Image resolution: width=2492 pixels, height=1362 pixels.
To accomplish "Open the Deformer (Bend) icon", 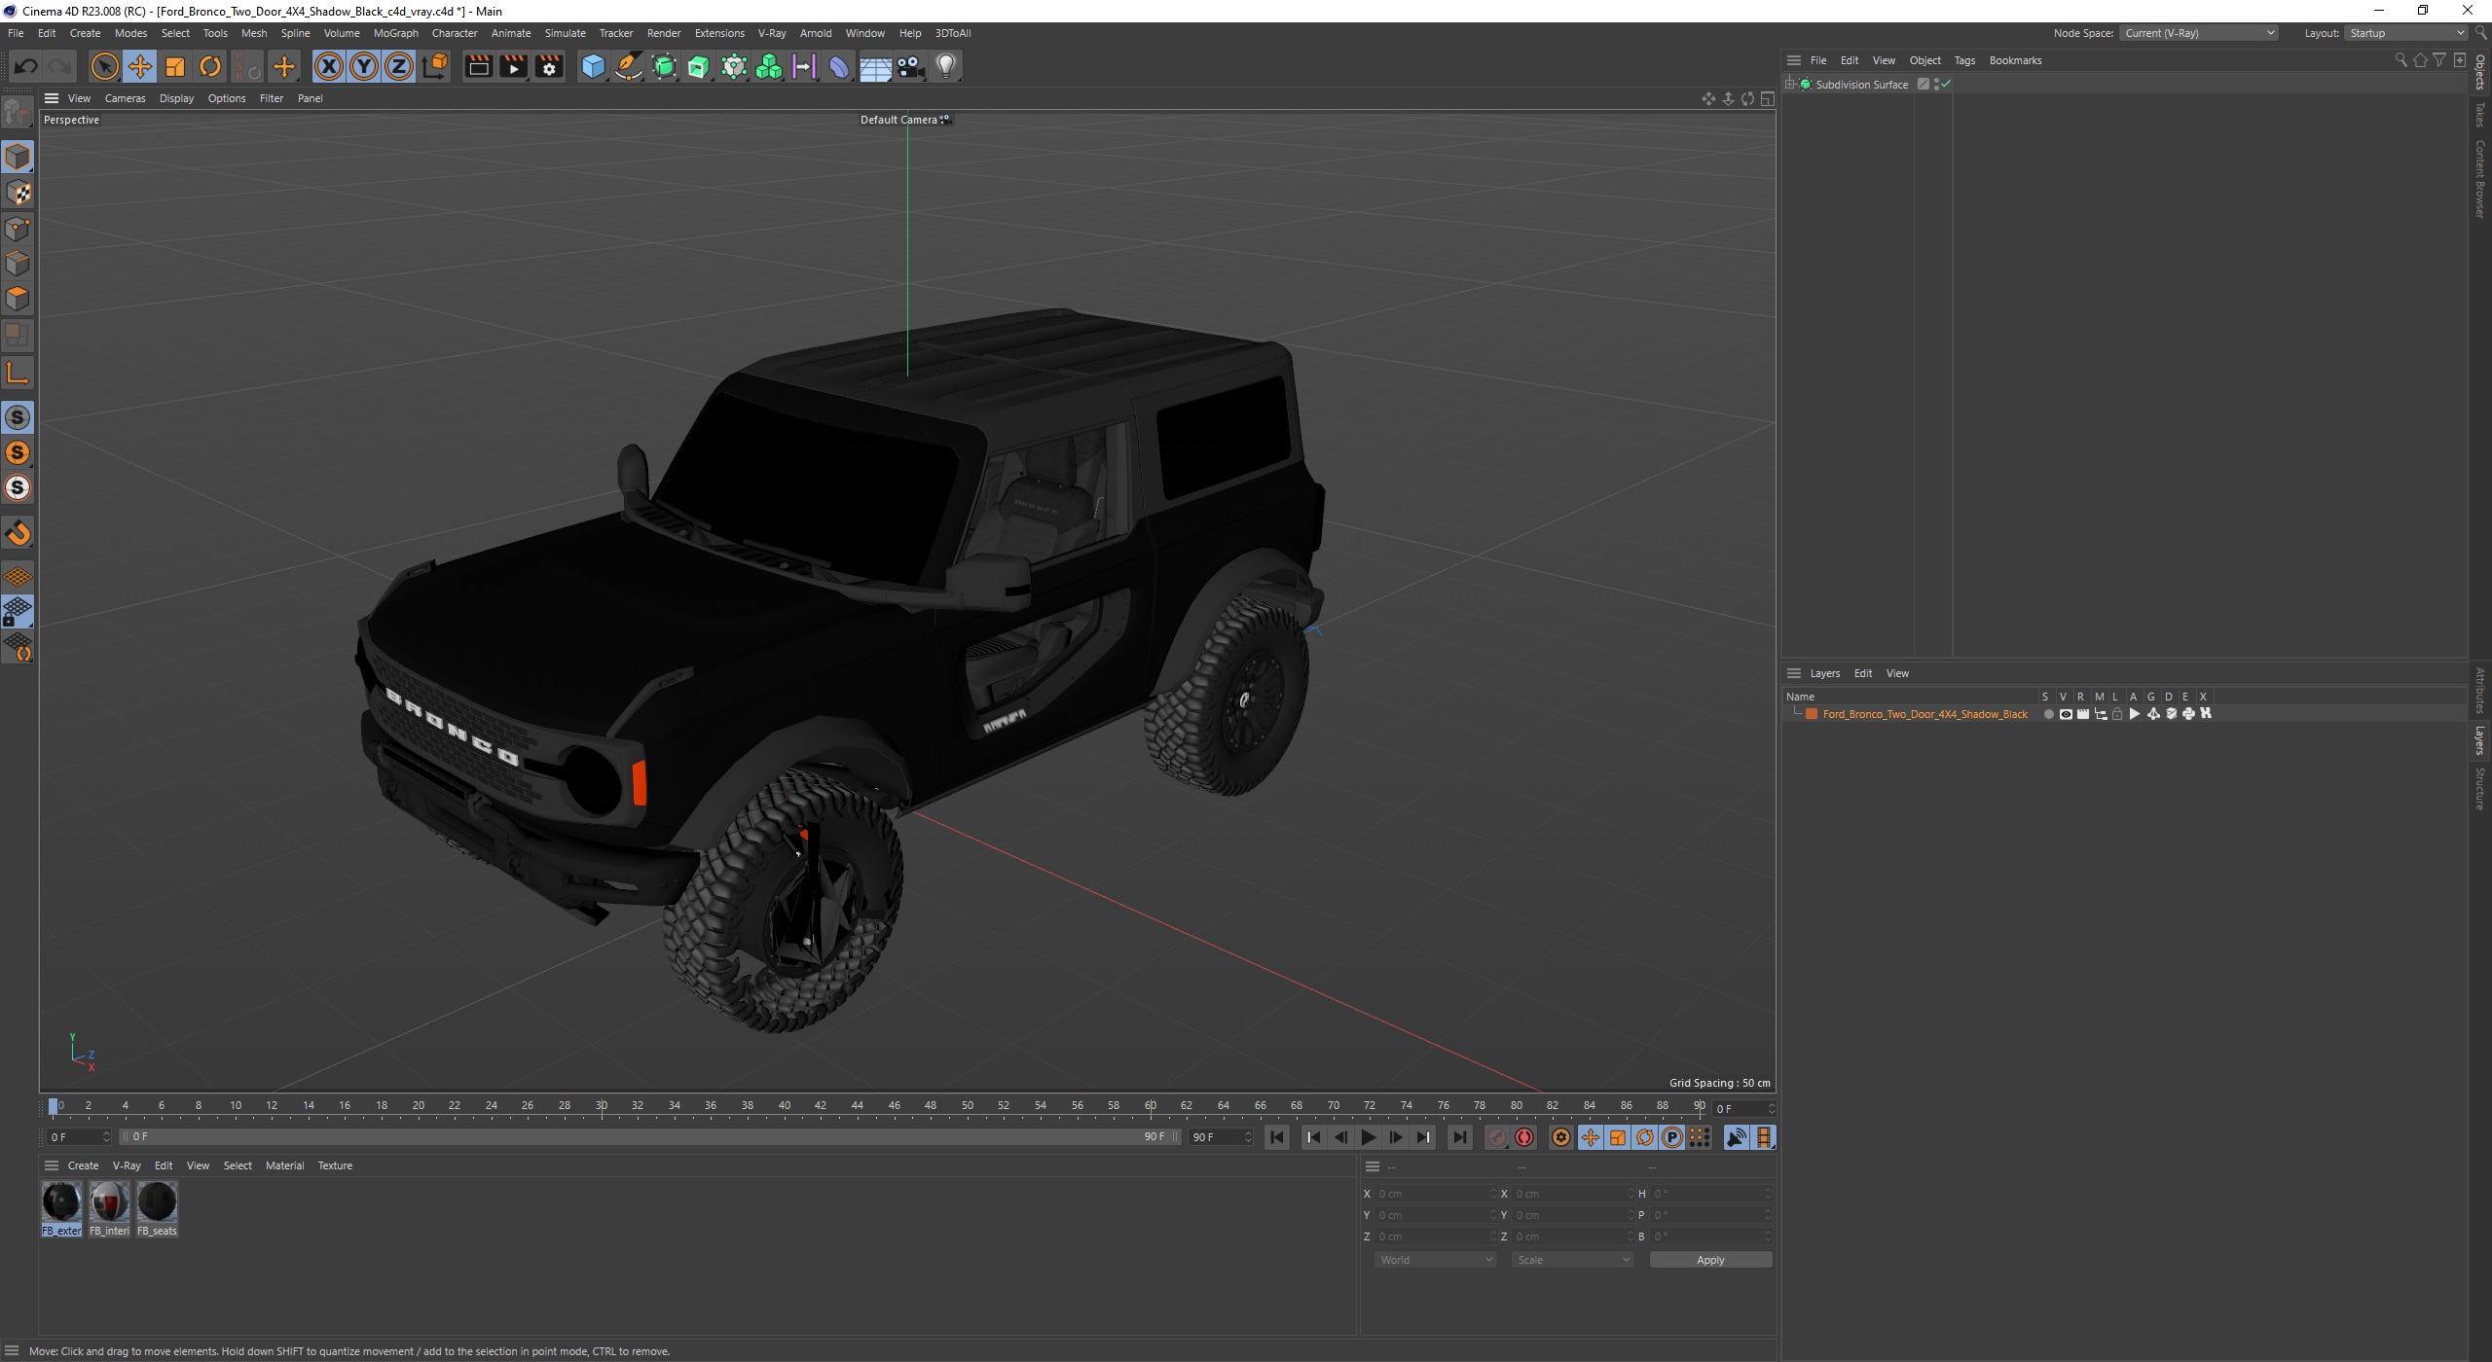I will 839,66.
